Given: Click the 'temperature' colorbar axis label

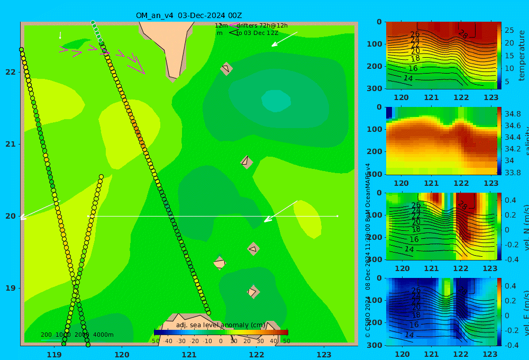Looking at the screenshot, I should pos(522,56).
